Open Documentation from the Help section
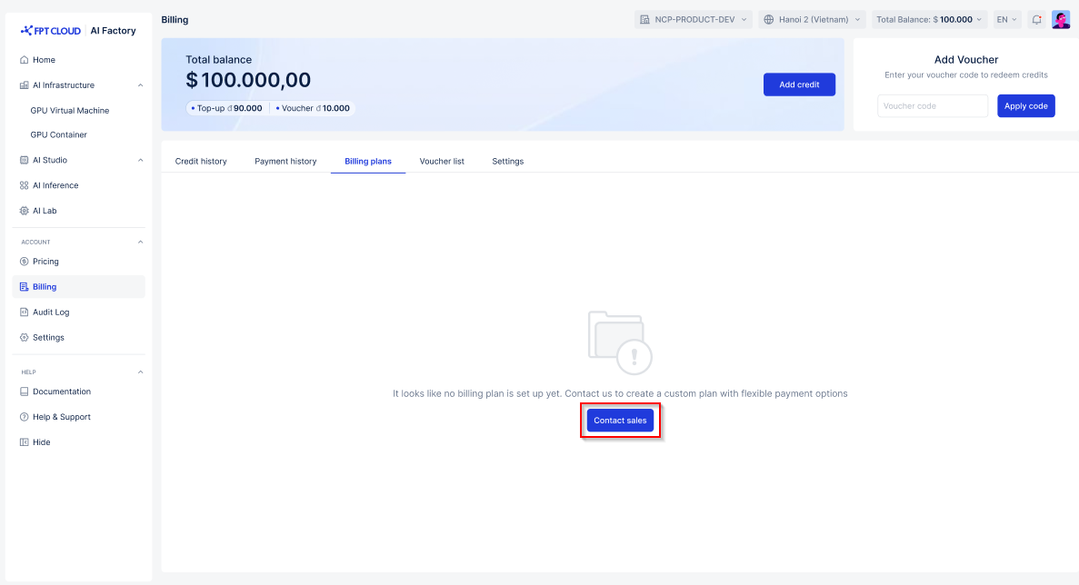The width and height of the screenshot is (1079, 585). point(61,392)
